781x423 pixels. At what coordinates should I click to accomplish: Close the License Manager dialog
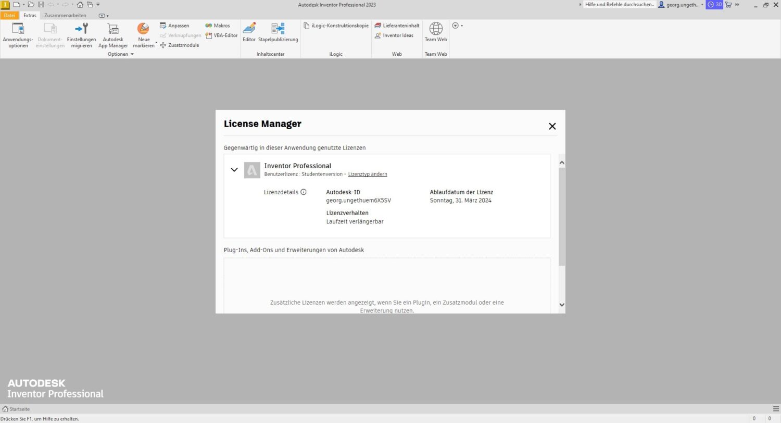point(552,126)
